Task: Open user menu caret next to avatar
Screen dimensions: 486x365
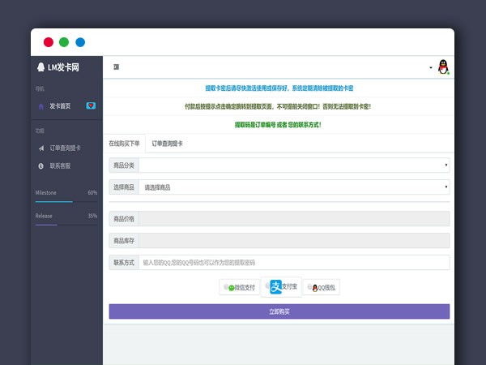Action: point(430,67)
